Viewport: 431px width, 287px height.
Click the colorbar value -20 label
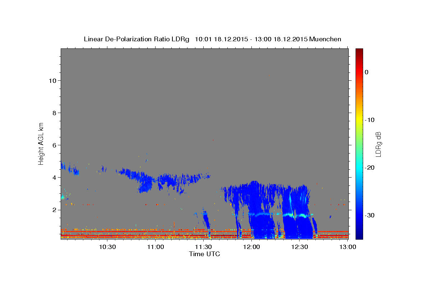point(370,168)
